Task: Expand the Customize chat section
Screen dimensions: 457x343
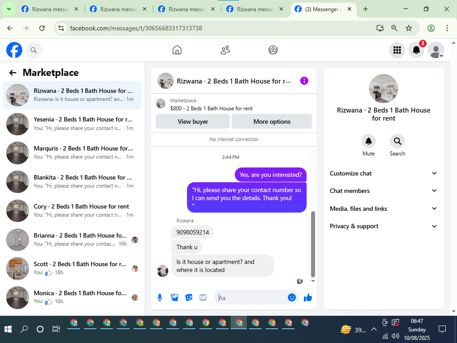Action: [383, 173]
